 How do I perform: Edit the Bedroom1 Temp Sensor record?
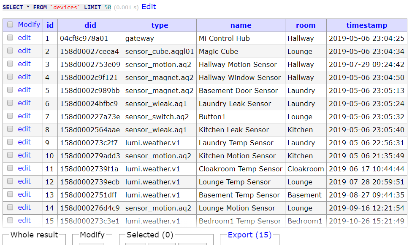pos(24,221)
